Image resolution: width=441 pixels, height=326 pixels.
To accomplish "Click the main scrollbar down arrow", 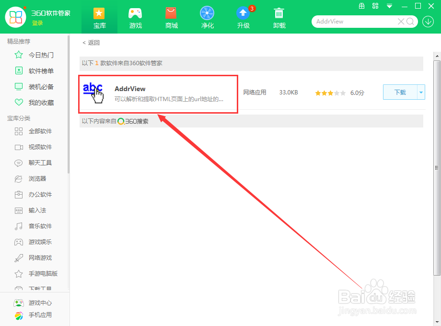I will click(x=437, y=322).
